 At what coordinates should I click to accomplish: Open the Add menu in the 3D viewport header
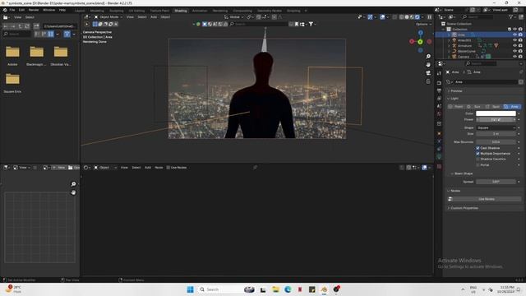pos(154,16)
